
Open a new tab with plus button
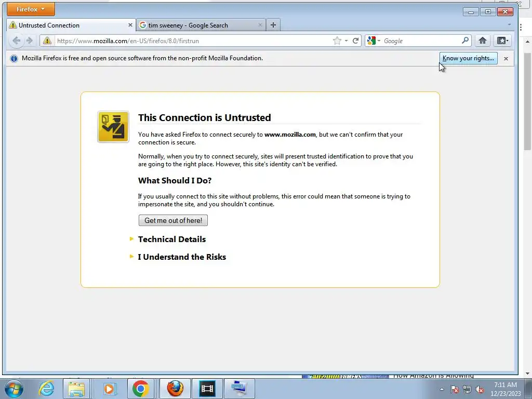273,25
